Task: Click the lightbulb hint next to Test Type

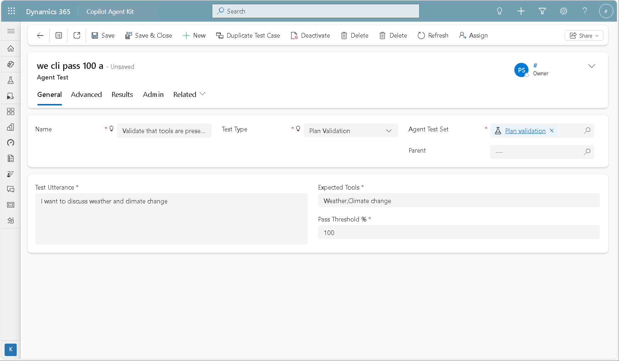Action: pyautogui.click(x=298, y=128)
